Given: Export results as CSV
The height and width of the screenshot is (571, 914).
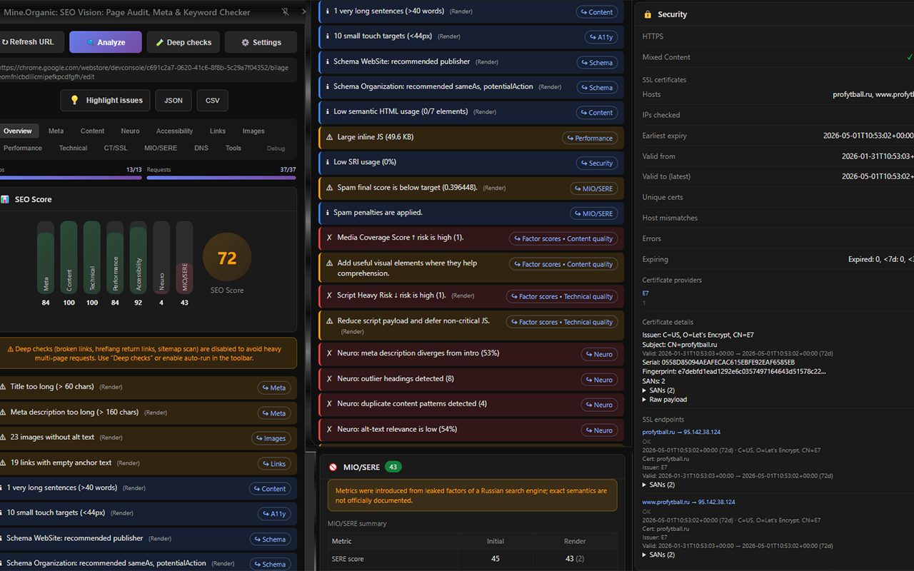Looking at the screenshot, I should pyautogui.click(x=212, y=101).
